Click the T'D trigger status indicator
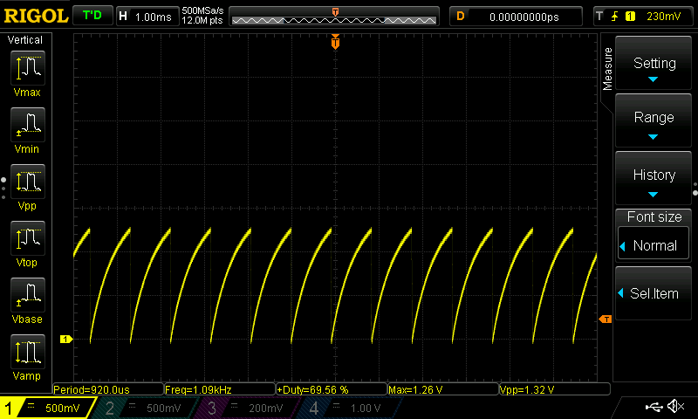 click(92, 16)
